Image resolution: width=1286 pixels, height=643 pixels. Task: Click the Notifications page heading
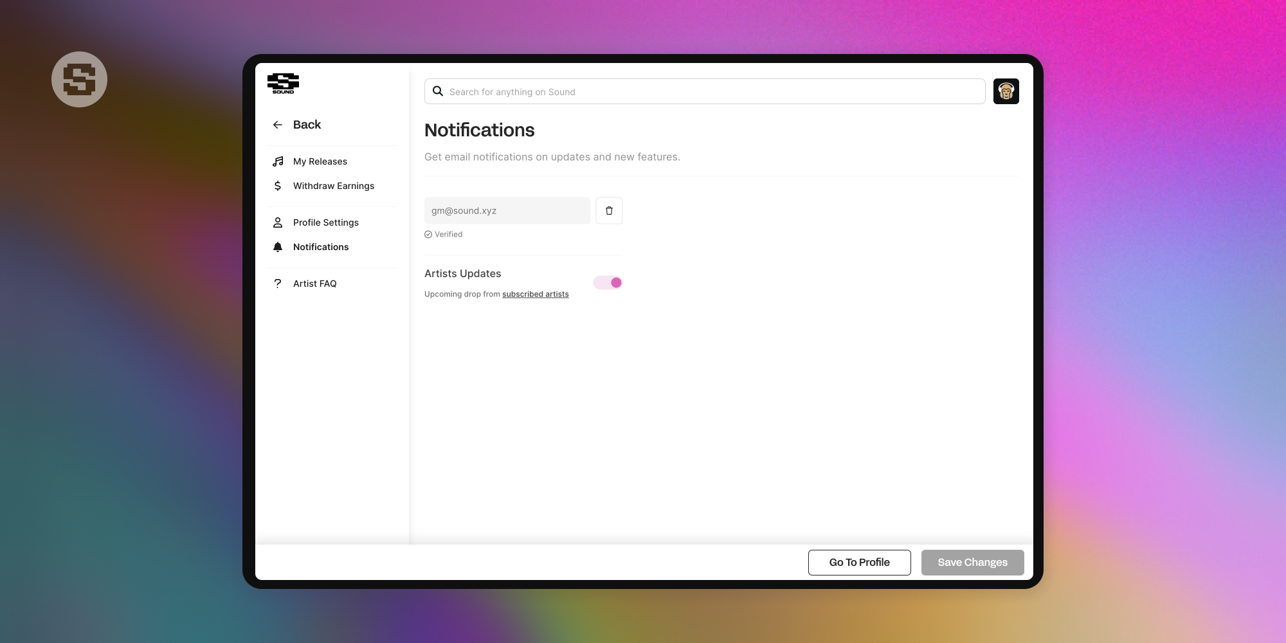[480, 131]
